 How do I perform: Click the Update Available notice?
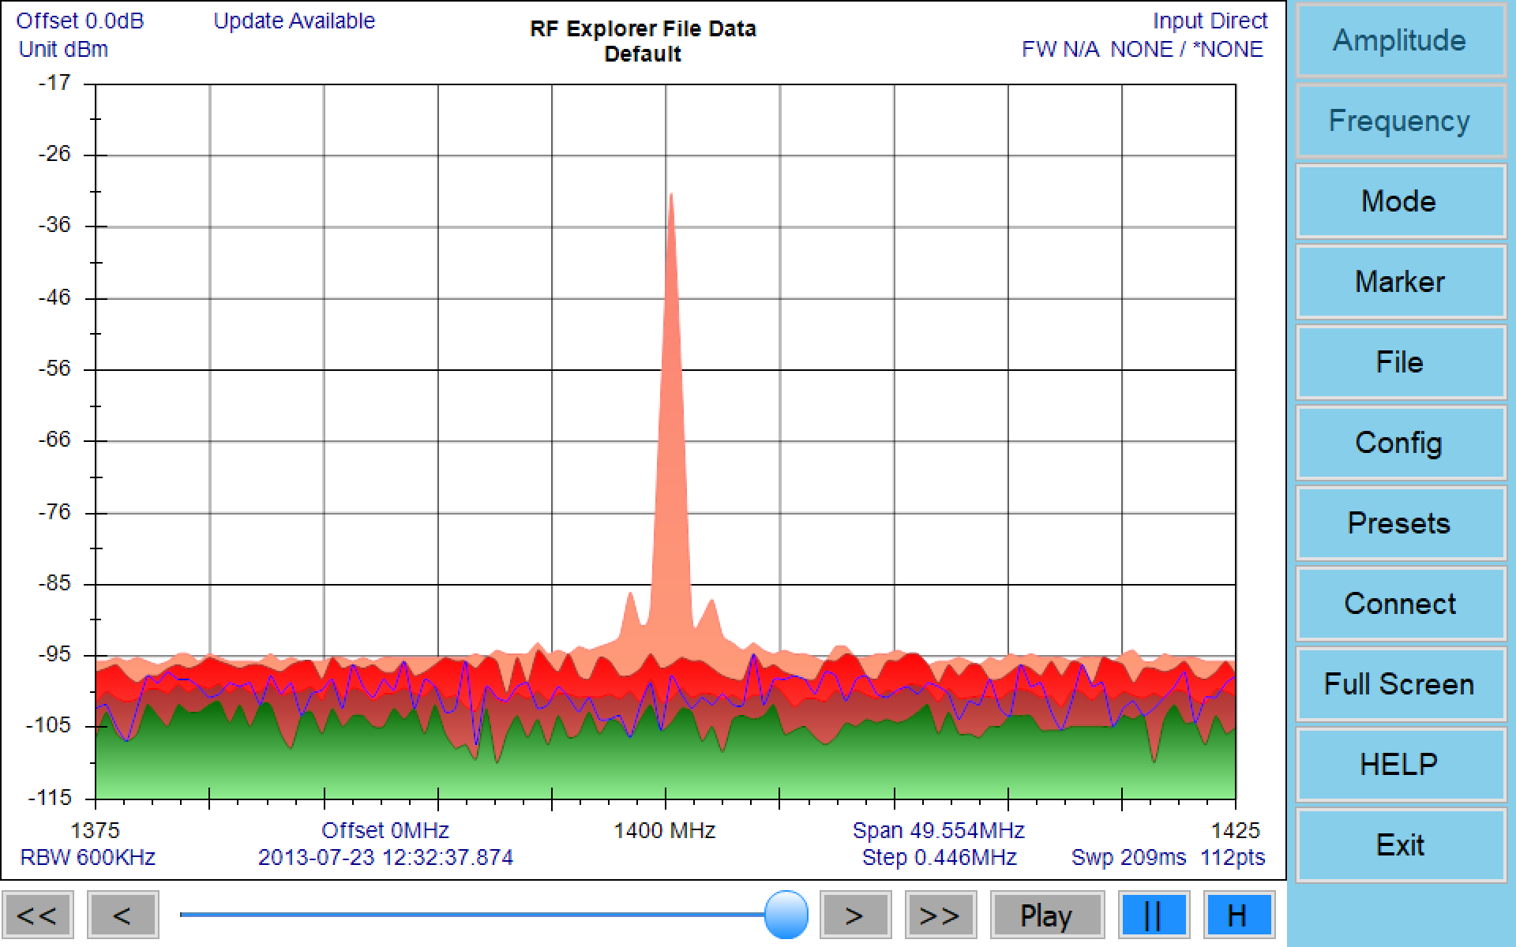tap(294, 21)
